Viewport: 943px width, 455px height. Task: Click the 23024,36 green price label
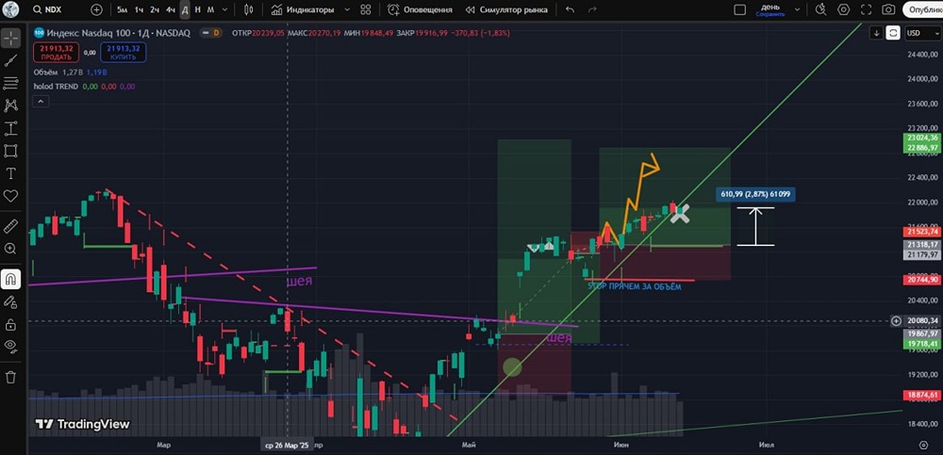pos(921,138)
